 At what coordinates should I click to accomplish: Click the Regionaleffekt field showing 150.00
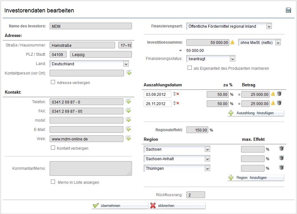(197, 130)
